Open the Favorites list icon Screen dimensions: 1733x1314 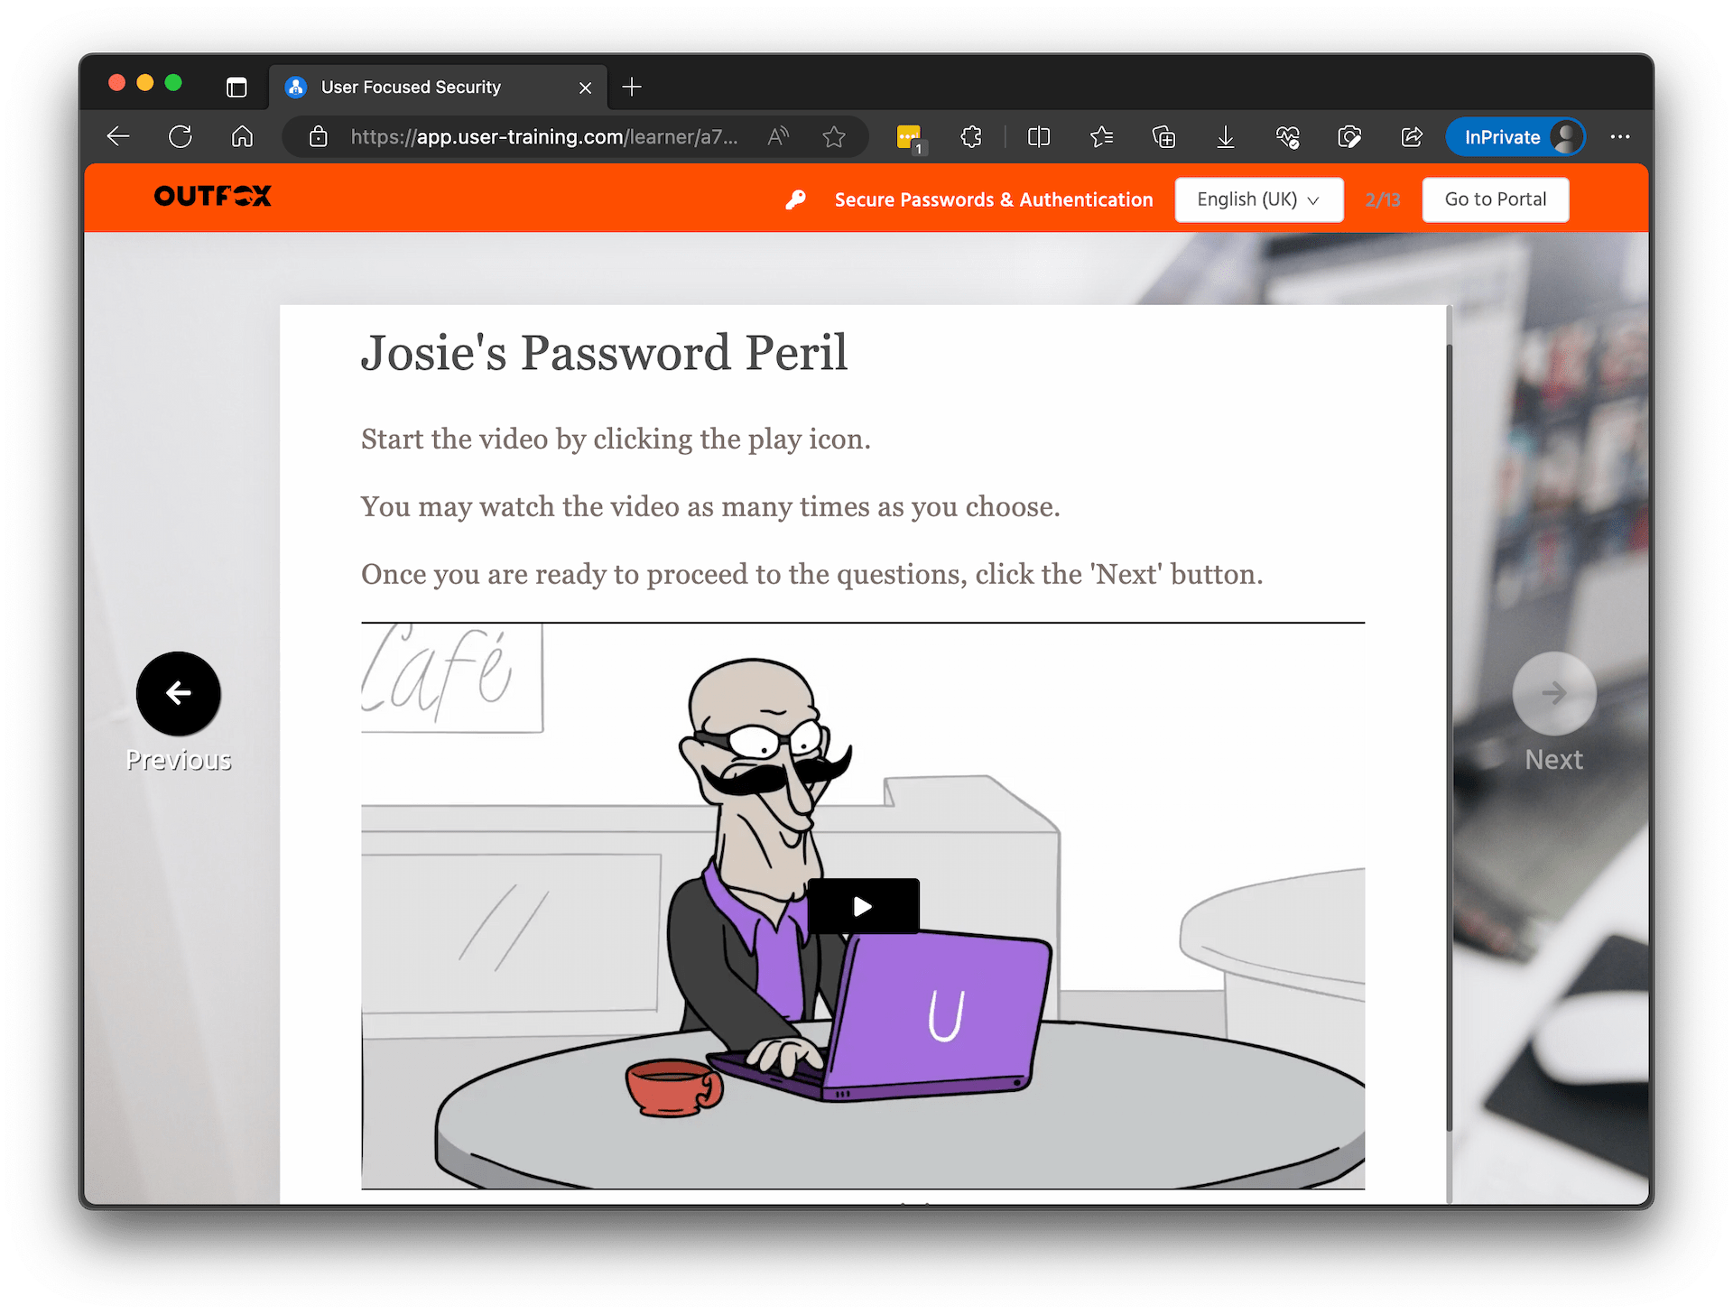pos(1101,137)
